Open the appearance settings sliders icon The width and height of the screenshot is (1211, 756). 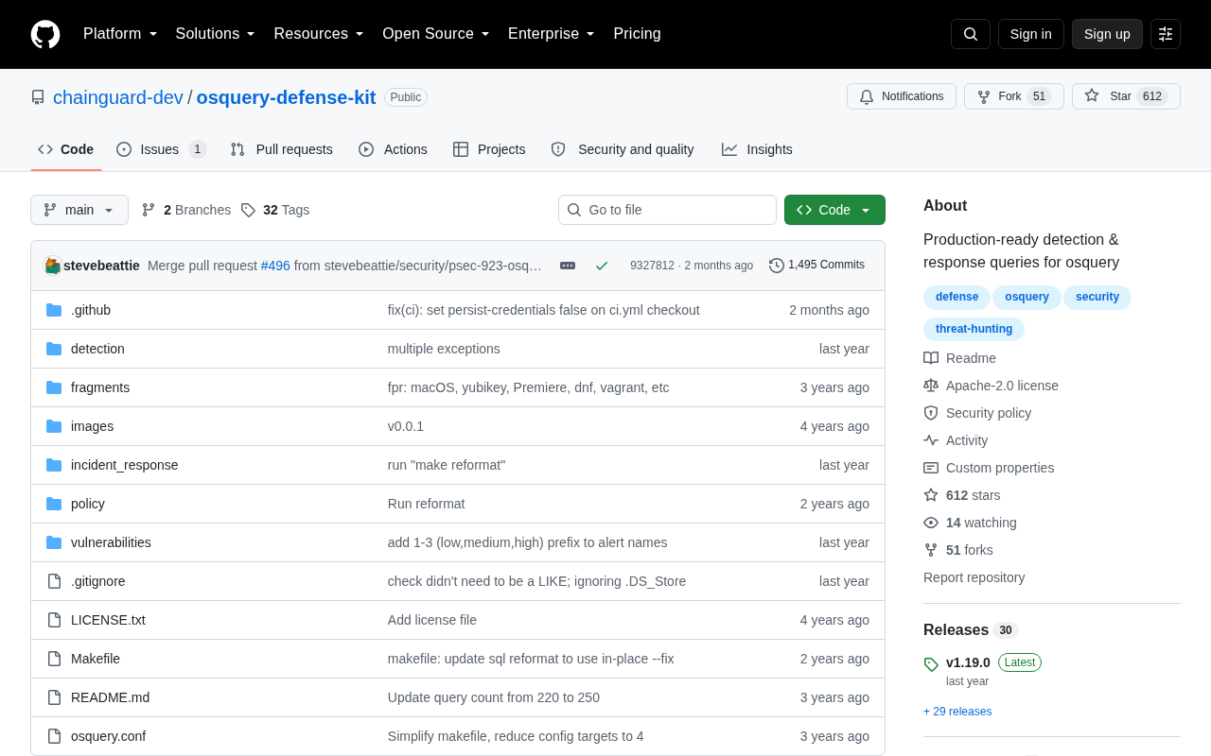coord(1166,34)
